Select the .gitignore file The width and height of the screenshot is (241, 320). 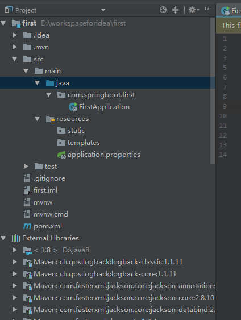point(49,178)
